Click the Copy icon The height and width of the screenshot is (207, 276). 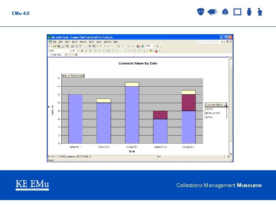click(90, 46)
